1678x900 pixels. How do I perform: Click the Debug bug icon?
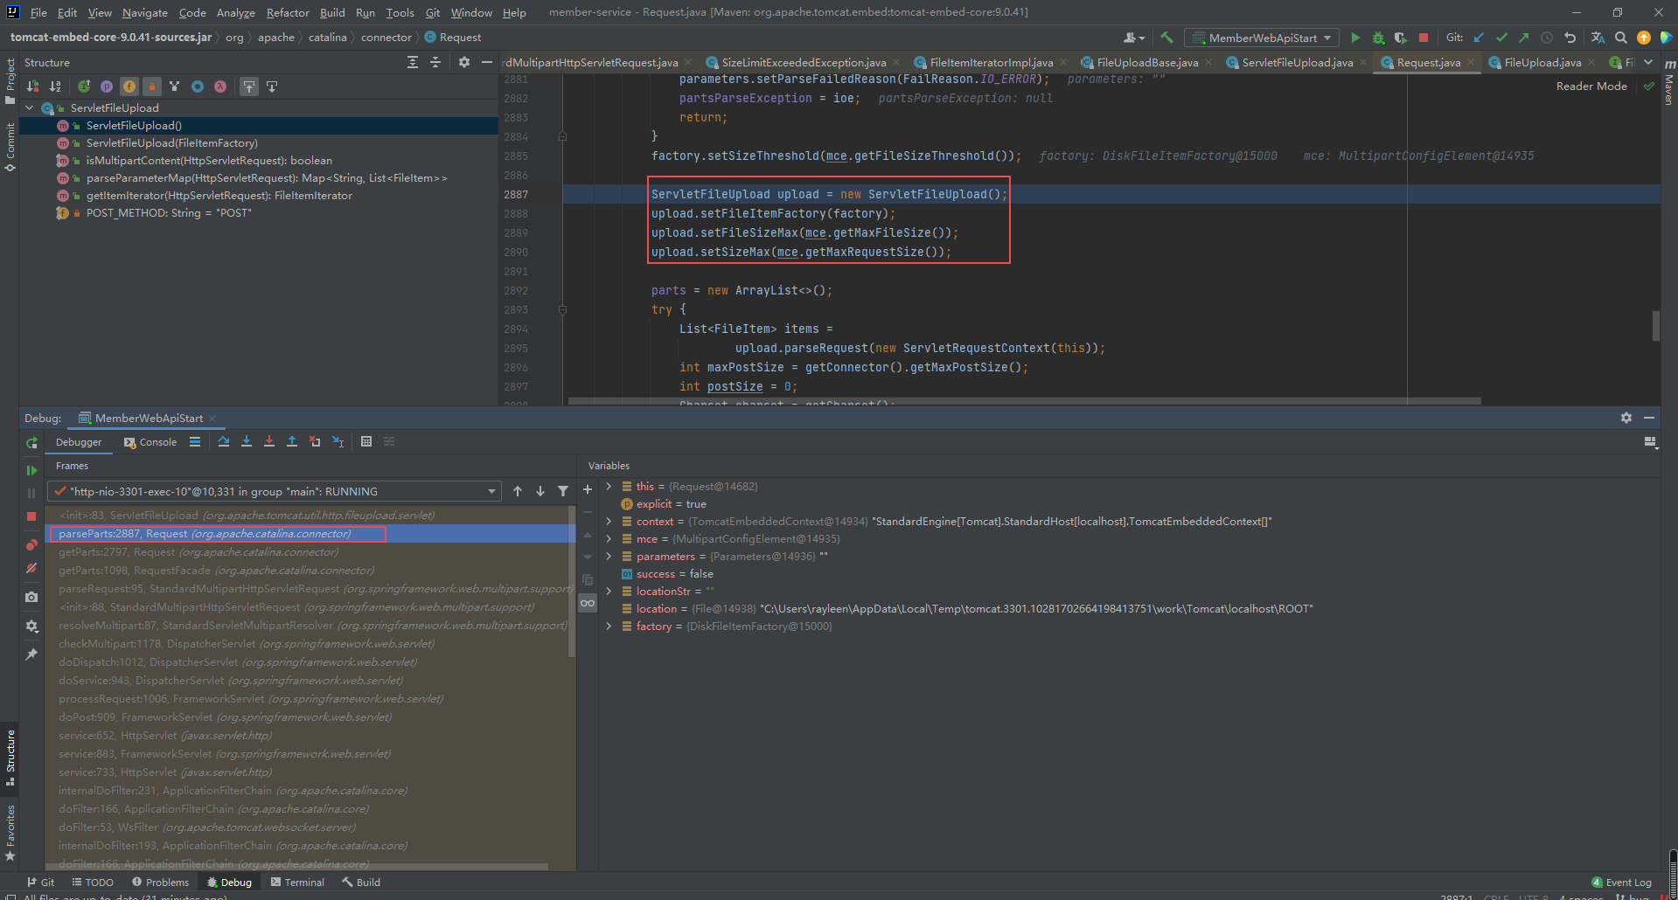(x=1378, y=38)
